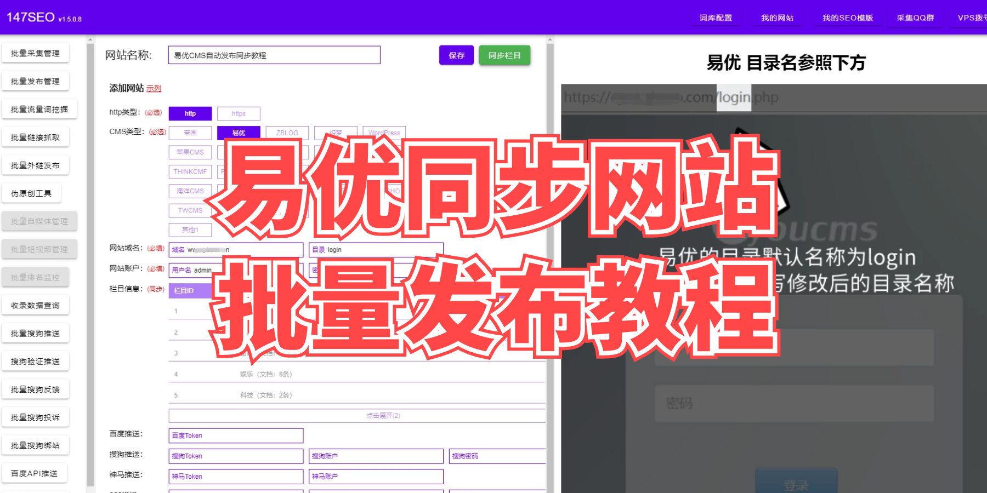Click the green 同步栏目 button
The image size is (987, 493).
click(x=504, y=55)
